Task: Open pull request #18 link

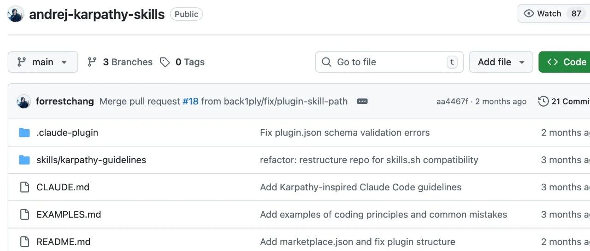Action: coord(190,101)
